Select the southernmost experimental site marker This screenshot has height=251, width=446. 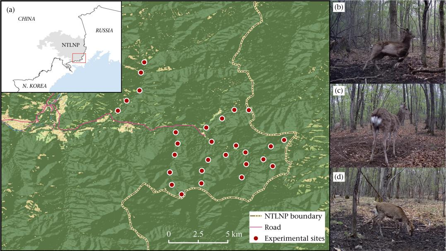(x=181, y=194)
